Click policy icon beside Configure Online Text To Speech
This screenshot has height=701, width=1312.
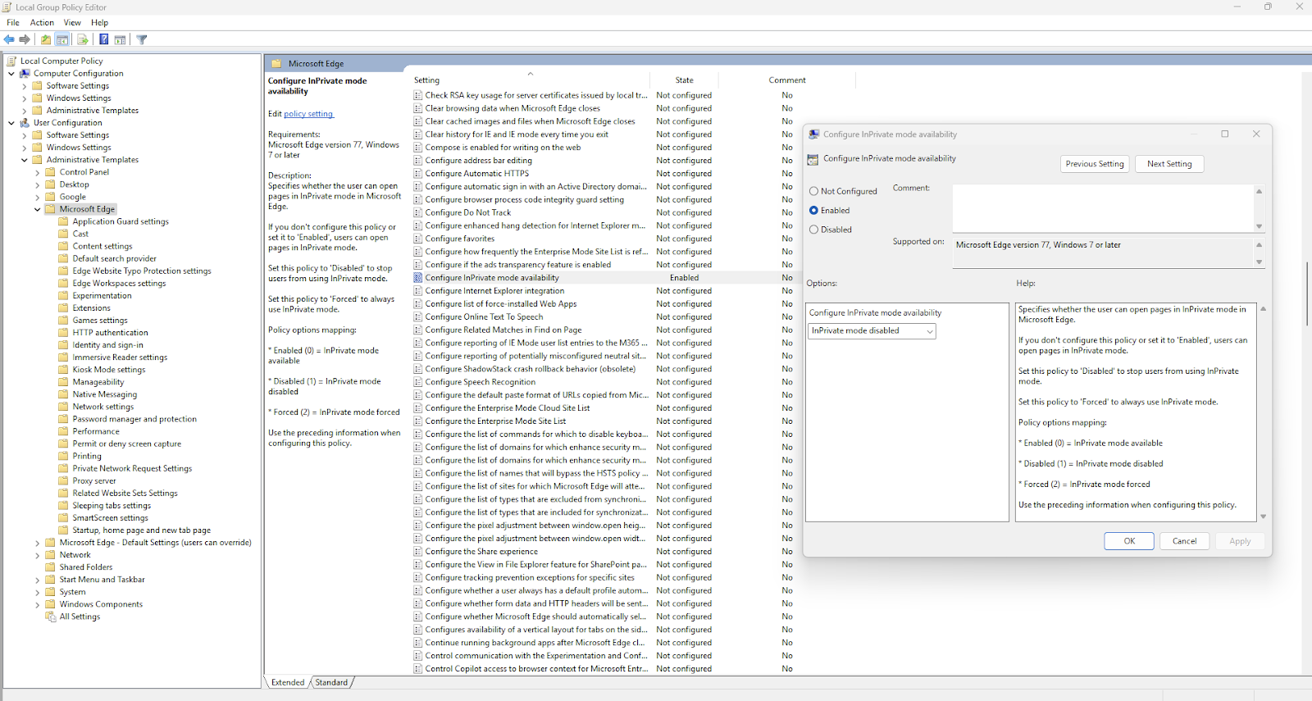pyautogui.click(x=418, y=316)
